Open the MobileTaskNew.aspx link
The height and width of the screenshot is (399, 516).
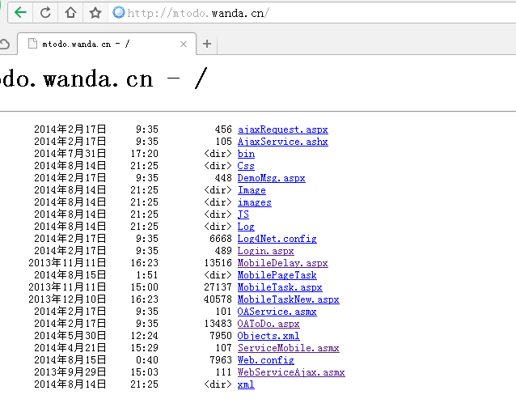point(288,299)
